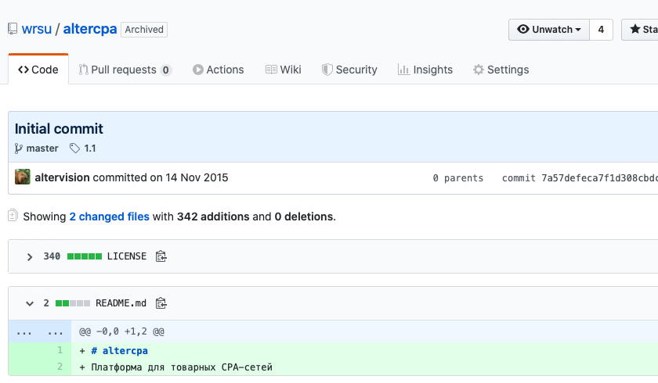Click line number 2 in README diff
Viewport: 658px width, 383px height.
pos(60,367)
